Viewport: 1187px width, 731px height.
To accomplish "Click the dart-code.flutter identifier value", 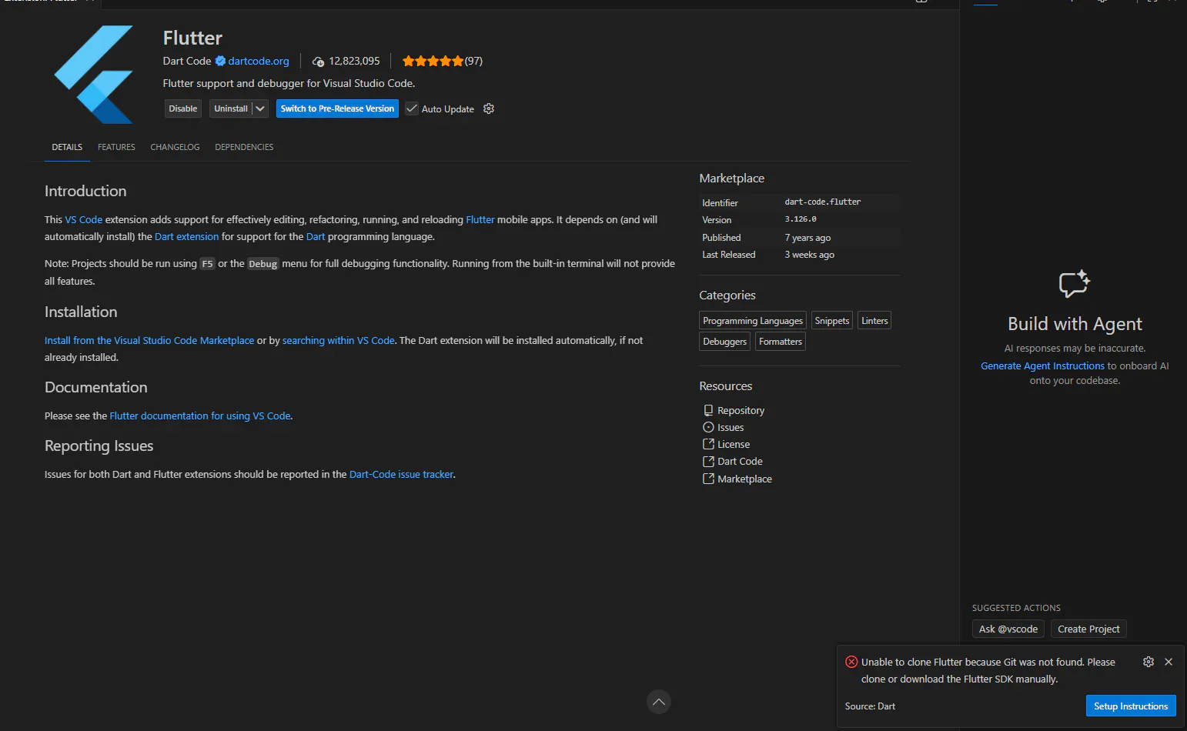I will (823, 202).
